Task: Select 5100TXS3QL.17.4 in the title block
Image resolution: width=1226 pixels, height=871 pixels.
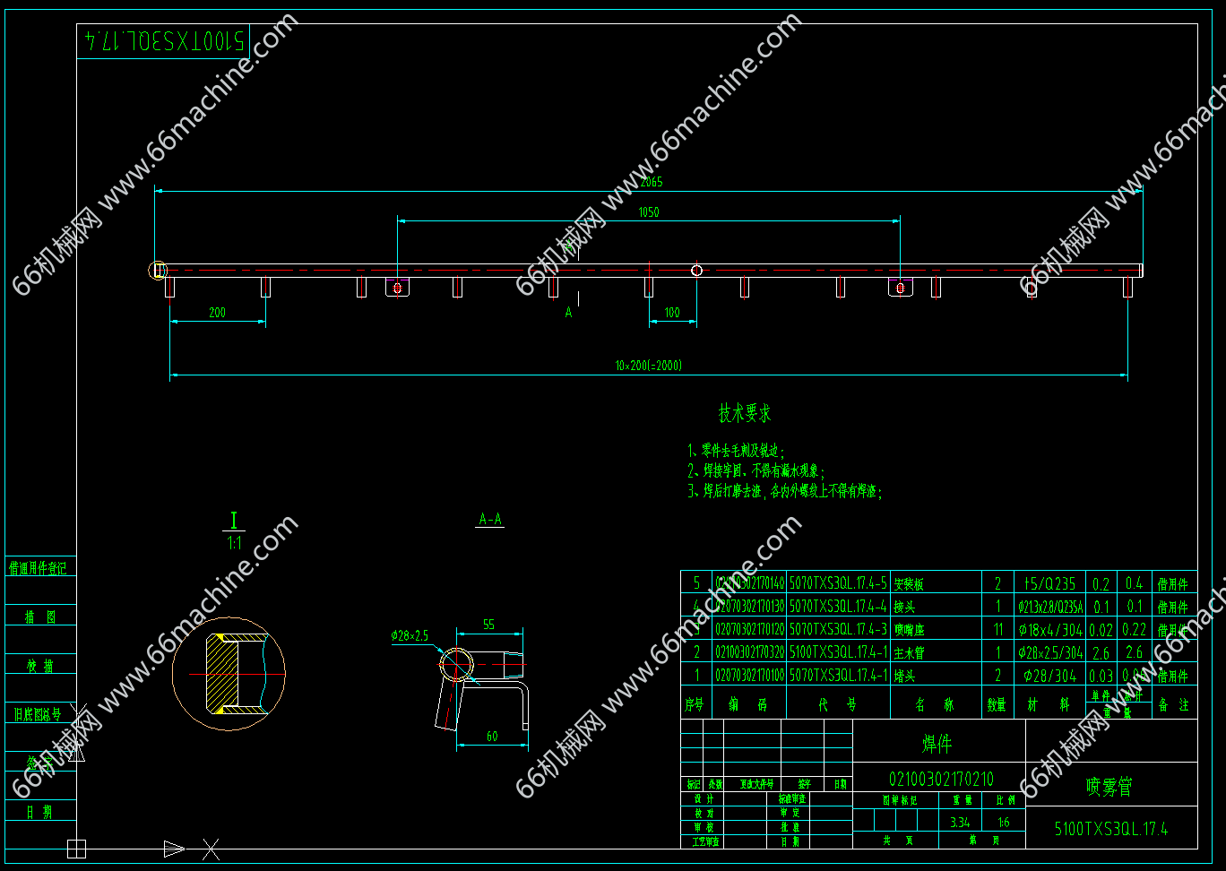Action: (1111, 829)
